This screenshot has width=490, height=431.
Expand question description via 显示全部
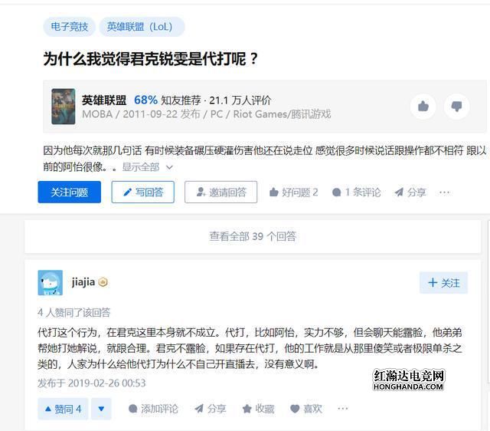coord(147,167)
